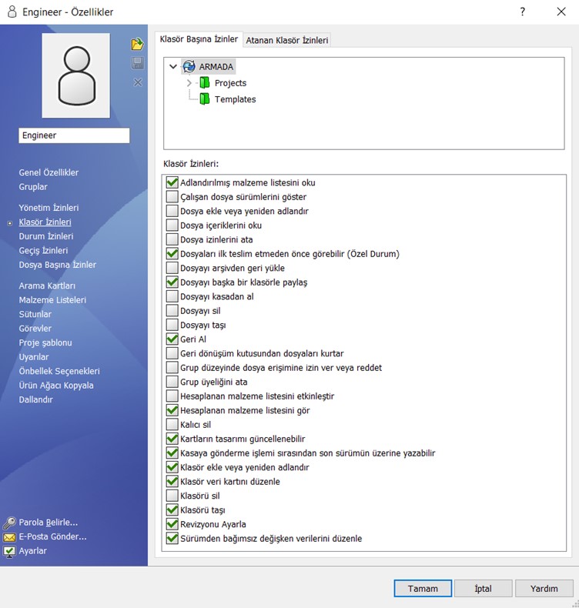
Task: Click the open folder image icon
Action: point(138,44)
